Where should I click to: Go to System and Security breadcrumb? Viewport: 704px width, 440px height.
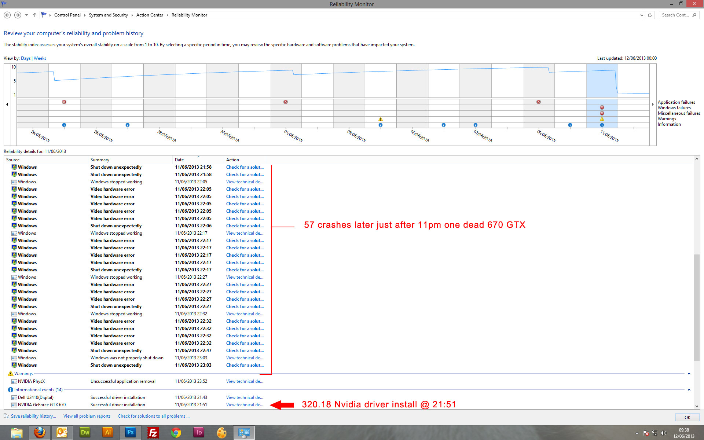[108, 15]
